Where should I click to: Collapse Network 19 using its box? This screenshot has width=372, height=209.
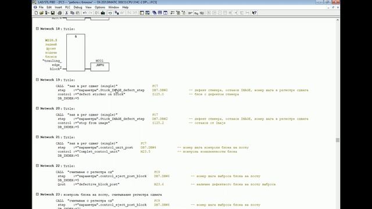37,80
